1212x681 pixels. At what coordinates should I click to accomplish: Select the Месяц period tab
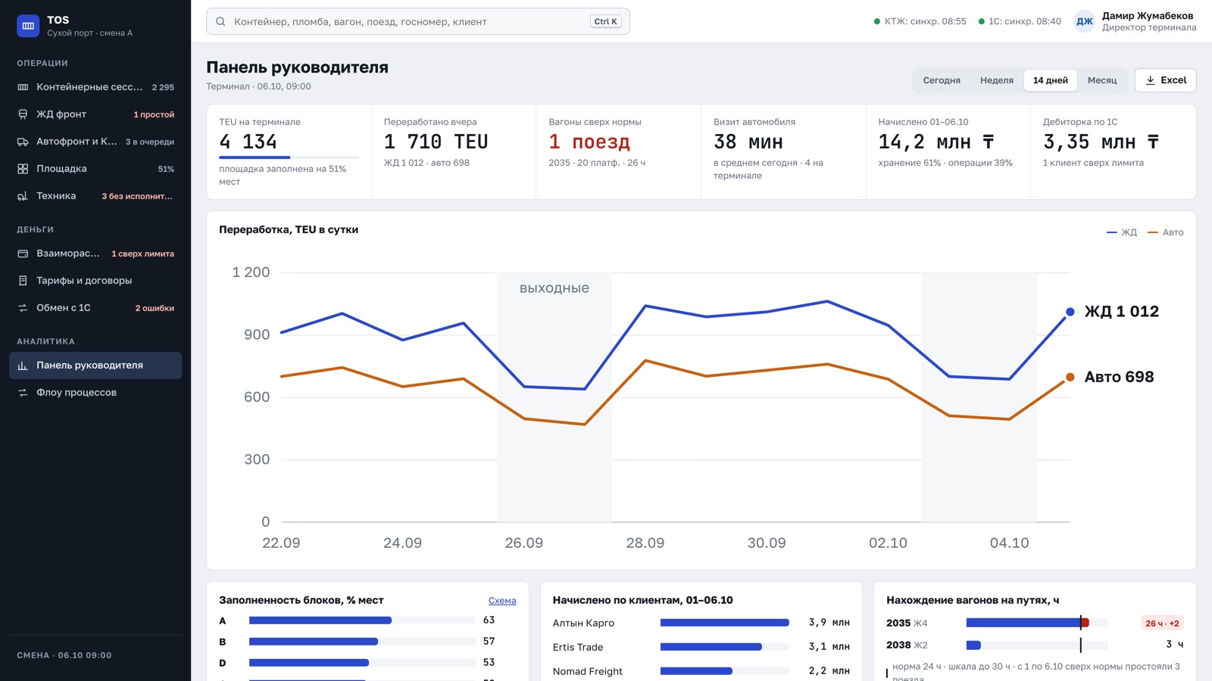pyautogui.click(x=1102, y=80)
